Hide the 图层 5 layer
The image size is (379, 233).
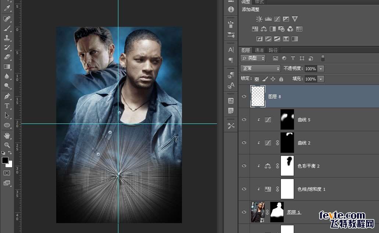click(244, 212)
